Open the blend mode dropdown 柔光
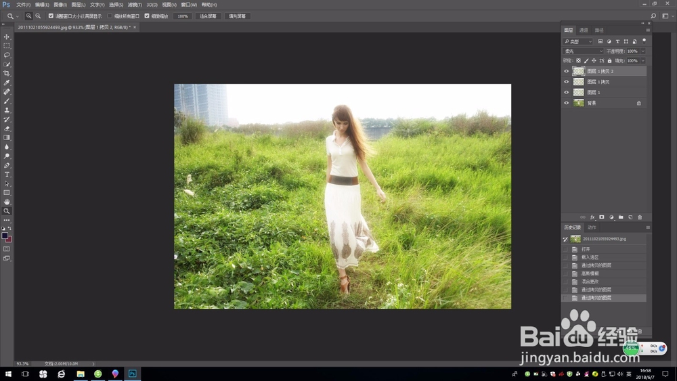 coord(584,51)
